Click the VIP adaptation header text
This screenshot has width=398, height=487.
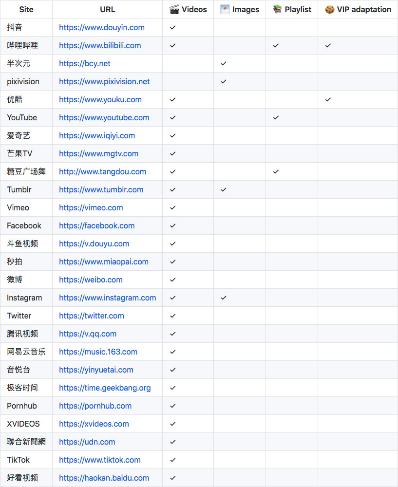pos(364,9)
